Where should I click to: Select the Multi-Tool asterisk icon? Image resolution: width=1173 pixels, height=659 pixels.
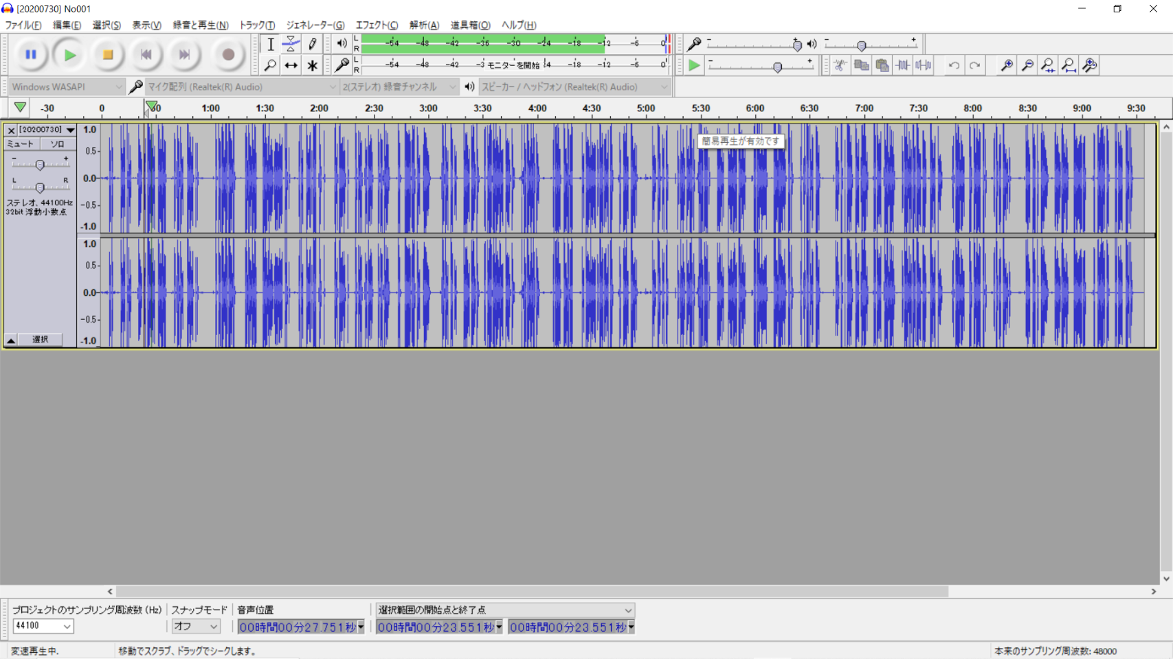pyautogui.click(x=313, y=66)
